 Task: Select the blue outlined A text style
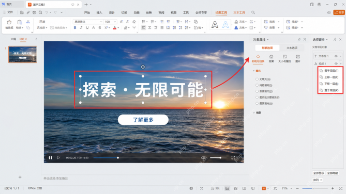coord(225,24)
